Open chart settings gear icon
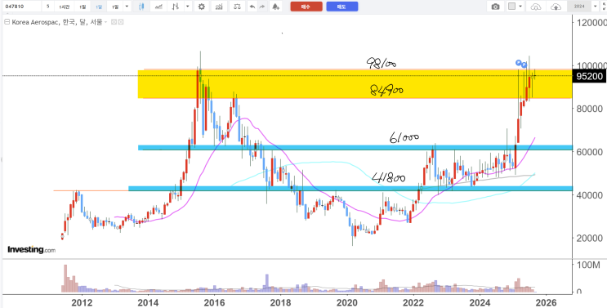Screen dimensions: 607x308 [x=201, y=7]
